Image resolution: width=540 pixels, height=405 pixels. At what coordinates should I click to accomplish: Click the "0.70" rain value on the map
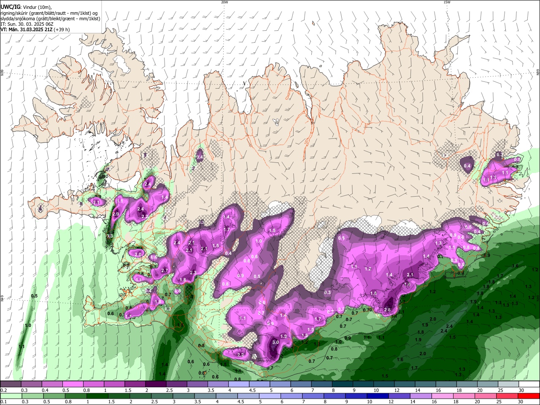tap(367, 310)
